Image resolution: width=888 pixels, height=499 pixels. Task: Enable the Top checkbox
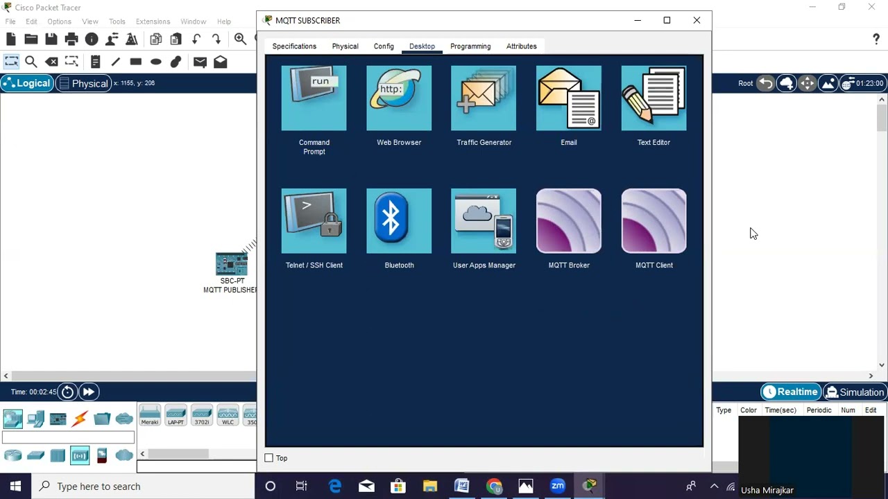[269, 458]
